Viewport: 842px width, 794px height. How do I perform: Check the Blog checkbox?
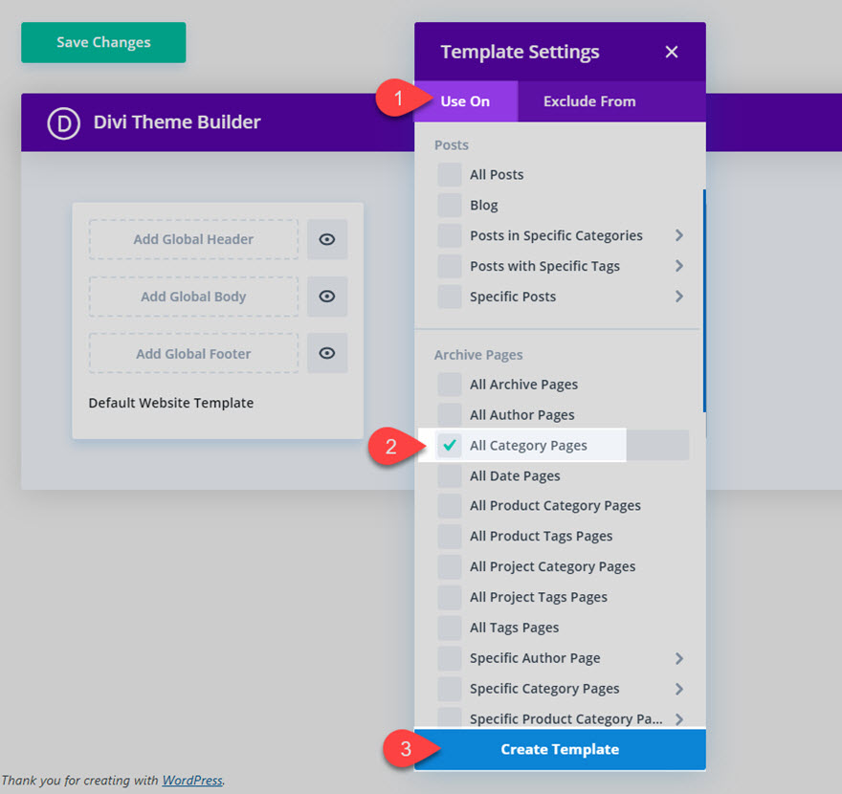[449, 205]
